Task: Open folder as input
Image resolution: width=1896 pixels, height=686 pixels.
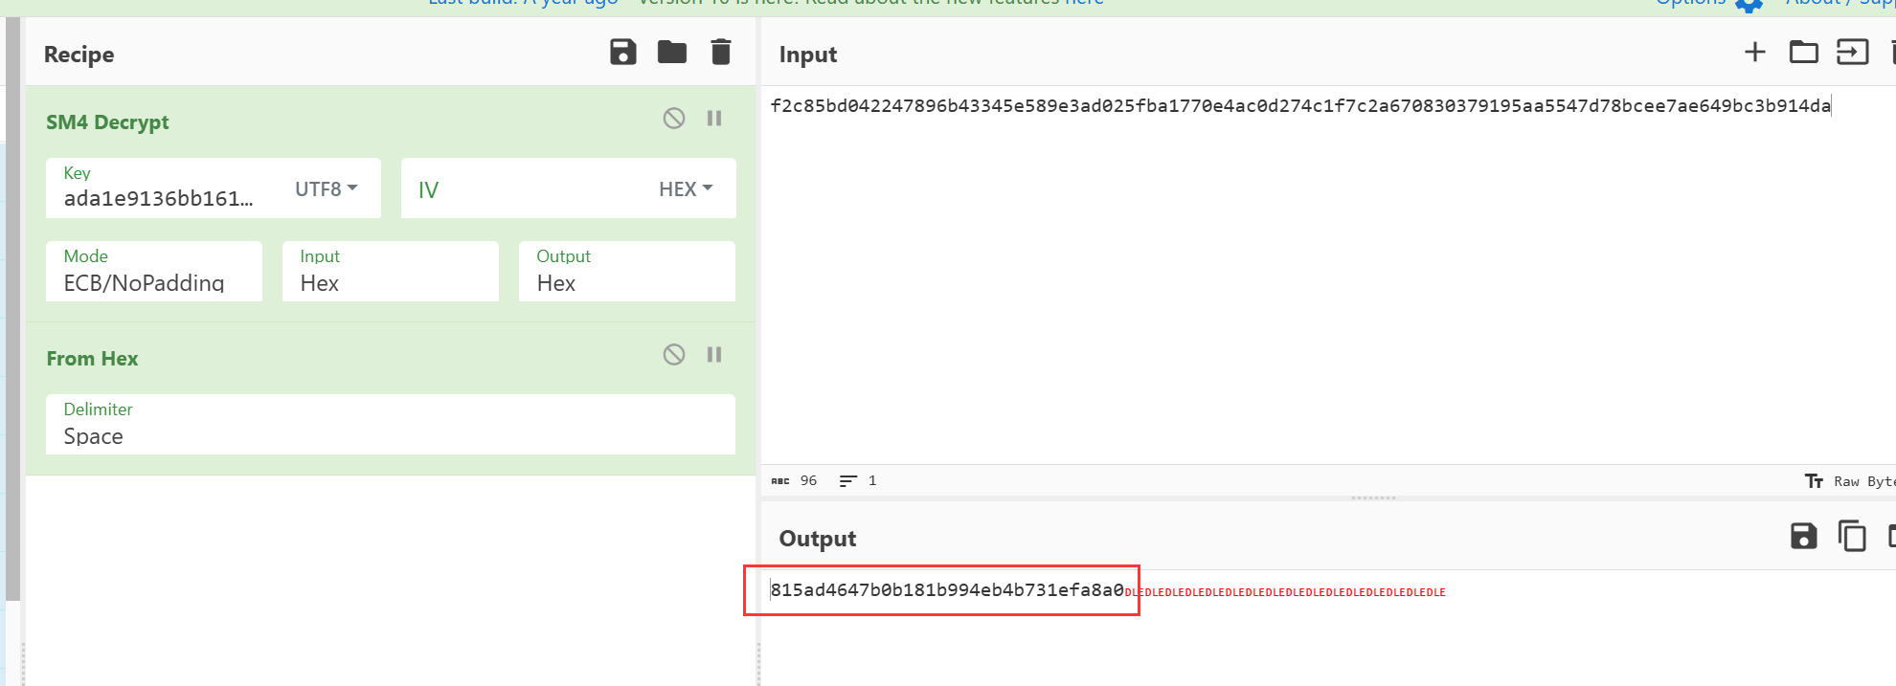Action: [1804, 52]
